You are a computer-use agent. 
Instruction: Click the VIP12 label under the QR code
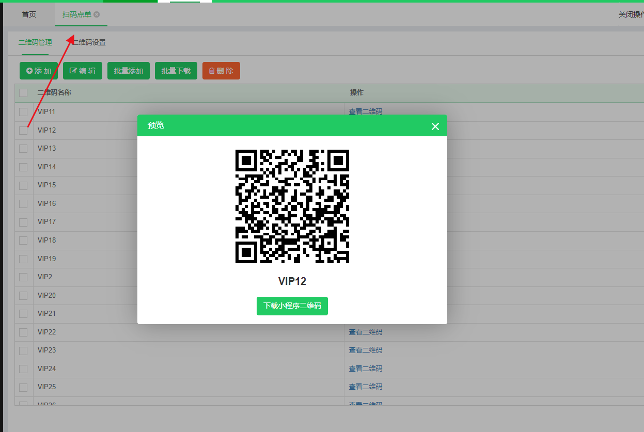pyautogui.click(x=292, y=281)
